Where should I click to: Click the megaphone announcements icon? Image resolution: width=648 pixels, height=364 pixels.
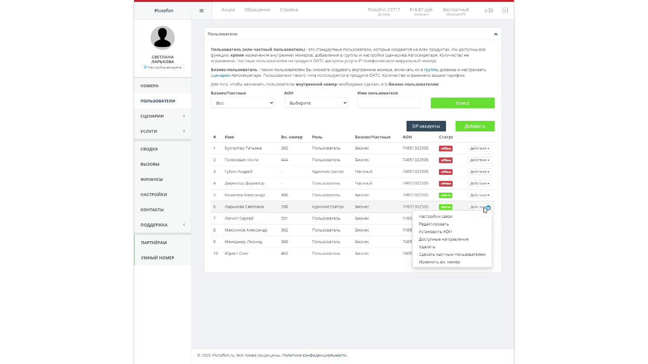pyautogui.click(x=489, y=11)
